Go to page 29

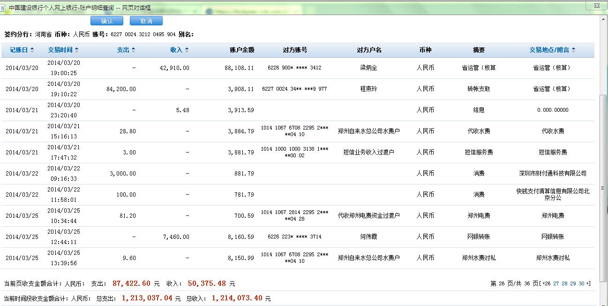pos(573,283)
